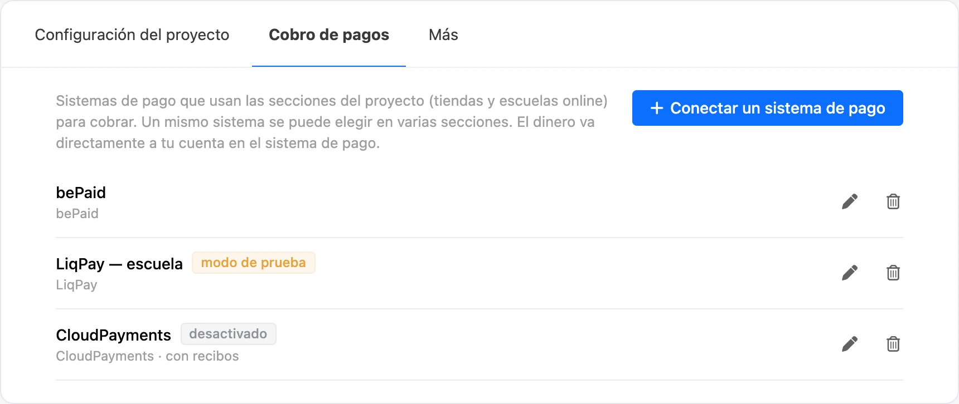Click the CloudPayments · con recibos subtitle
959x404 pixels.
(x=147, y=356)
